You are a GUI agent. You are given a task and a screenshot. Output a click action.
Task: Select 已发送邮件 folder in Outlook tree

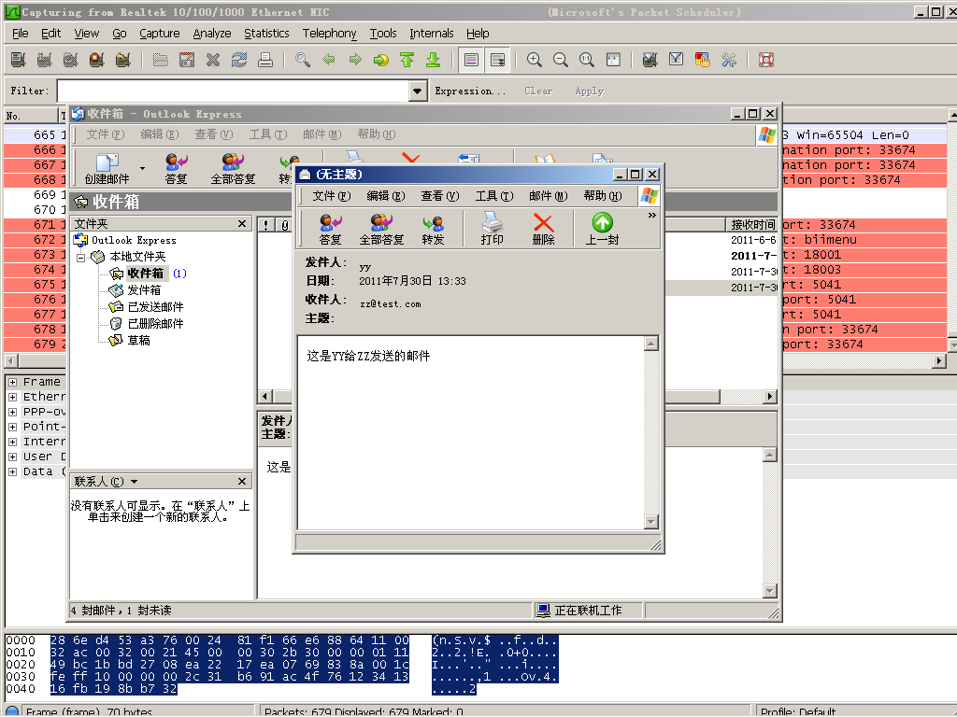(x=155, y=306)
